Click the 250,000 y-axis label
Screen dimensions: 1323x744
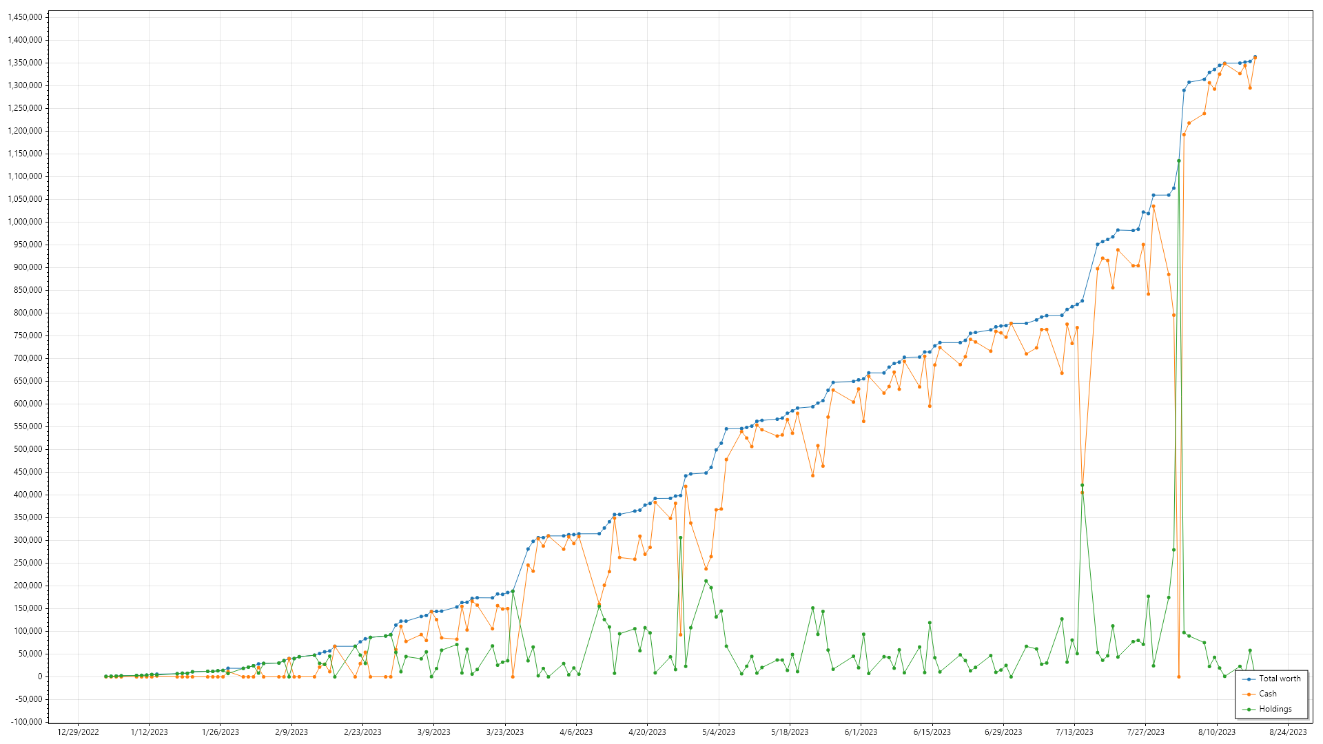tap(28, 563)
